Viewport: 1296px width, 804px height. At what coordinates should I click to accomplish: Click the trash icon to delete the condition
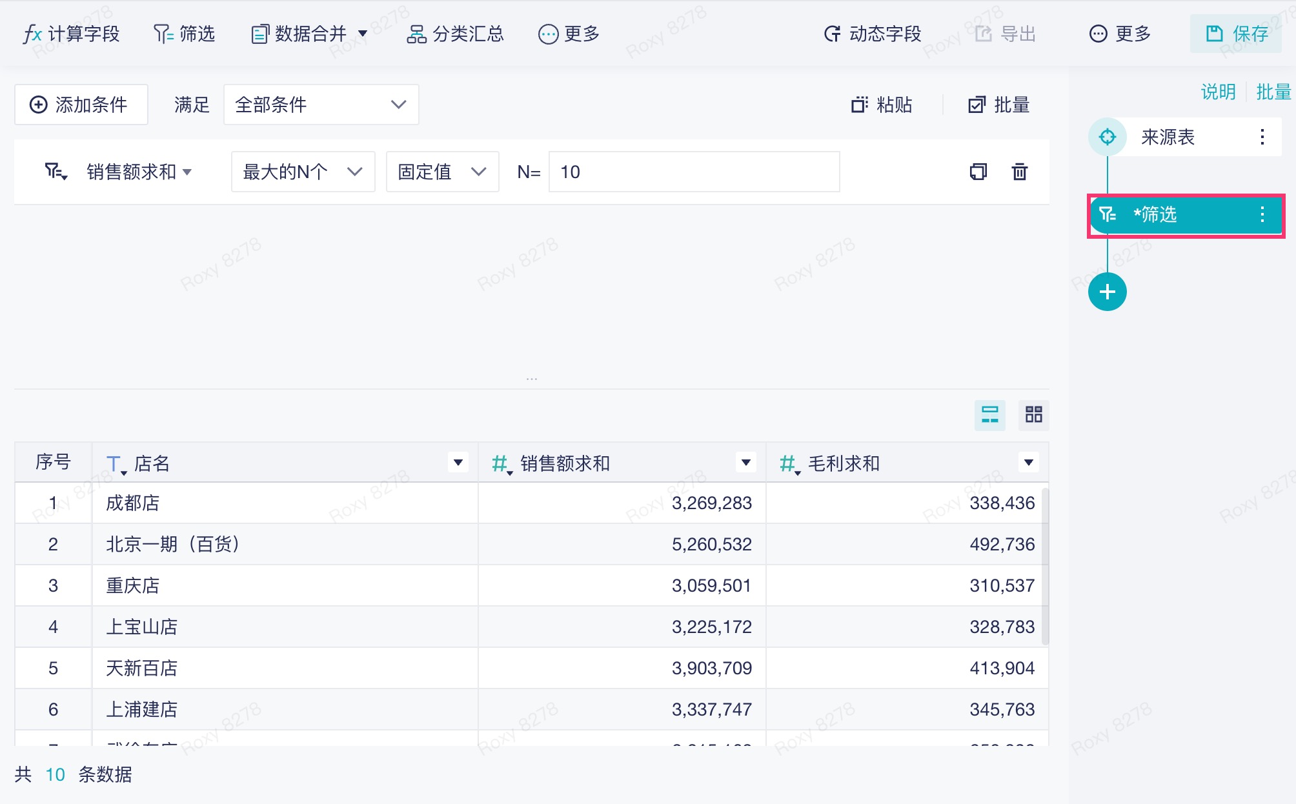coord(1019,172)
